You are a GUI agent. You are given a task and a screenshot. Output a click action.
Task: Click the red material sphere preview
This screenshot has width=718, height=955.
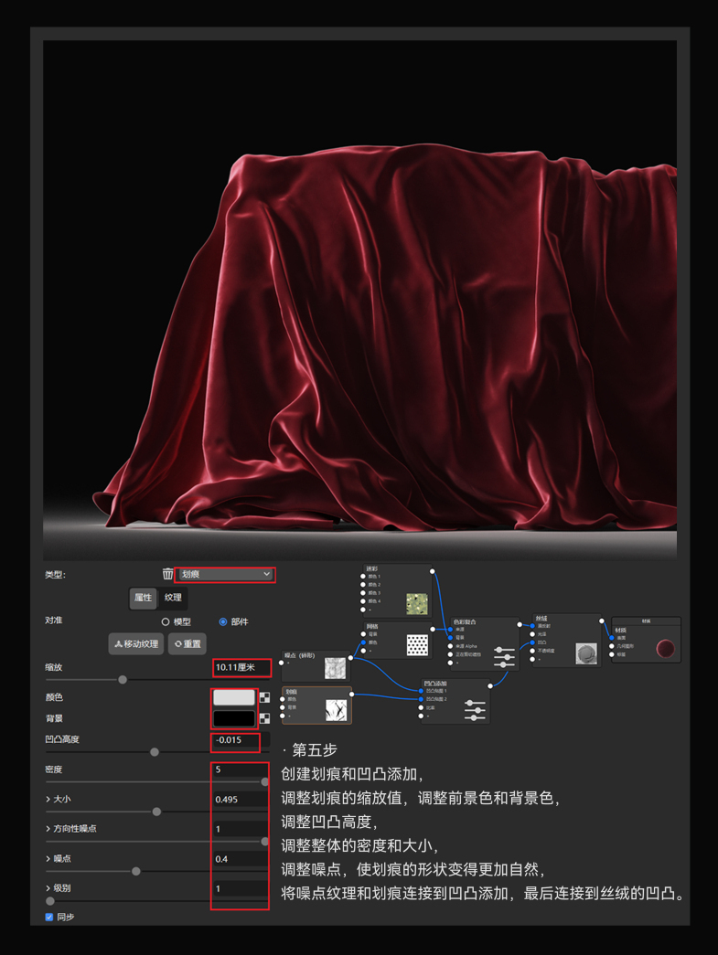665,649
